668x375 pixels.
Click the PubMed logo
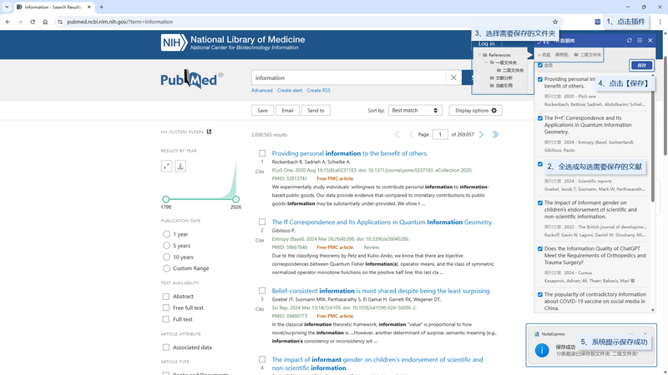click(191, 79)
